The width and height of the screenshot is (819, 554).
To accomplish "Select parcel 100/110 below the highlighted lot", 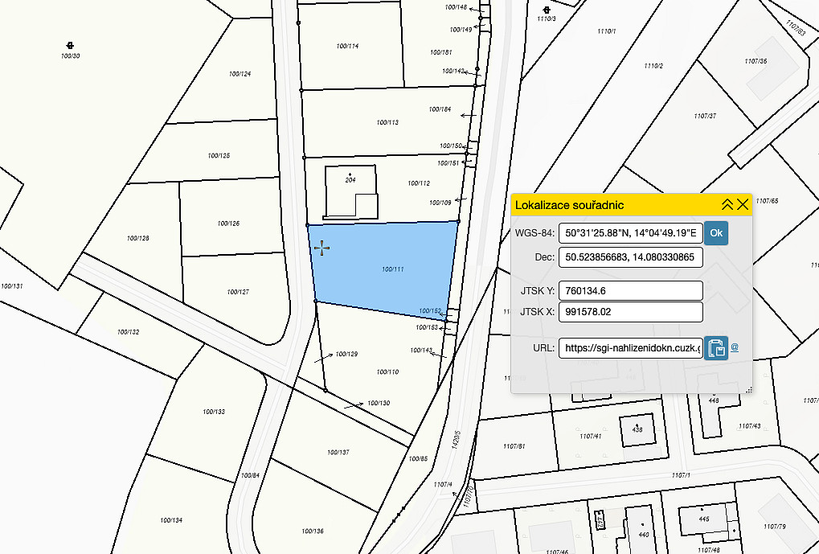I will pos(387,371).
